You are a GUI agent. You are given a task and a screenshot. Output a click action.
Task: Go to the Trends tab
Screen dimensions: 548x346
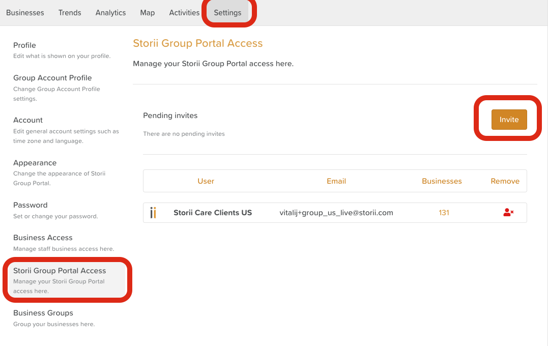(70, 13)
